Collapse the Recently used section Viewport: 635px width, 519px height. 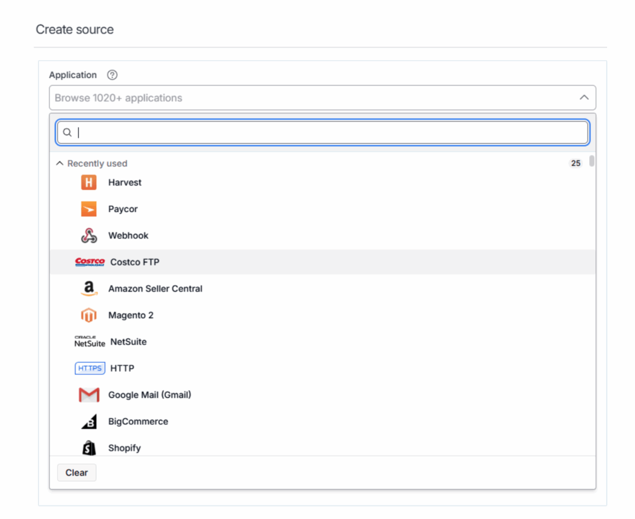click(x=60, y=164)
